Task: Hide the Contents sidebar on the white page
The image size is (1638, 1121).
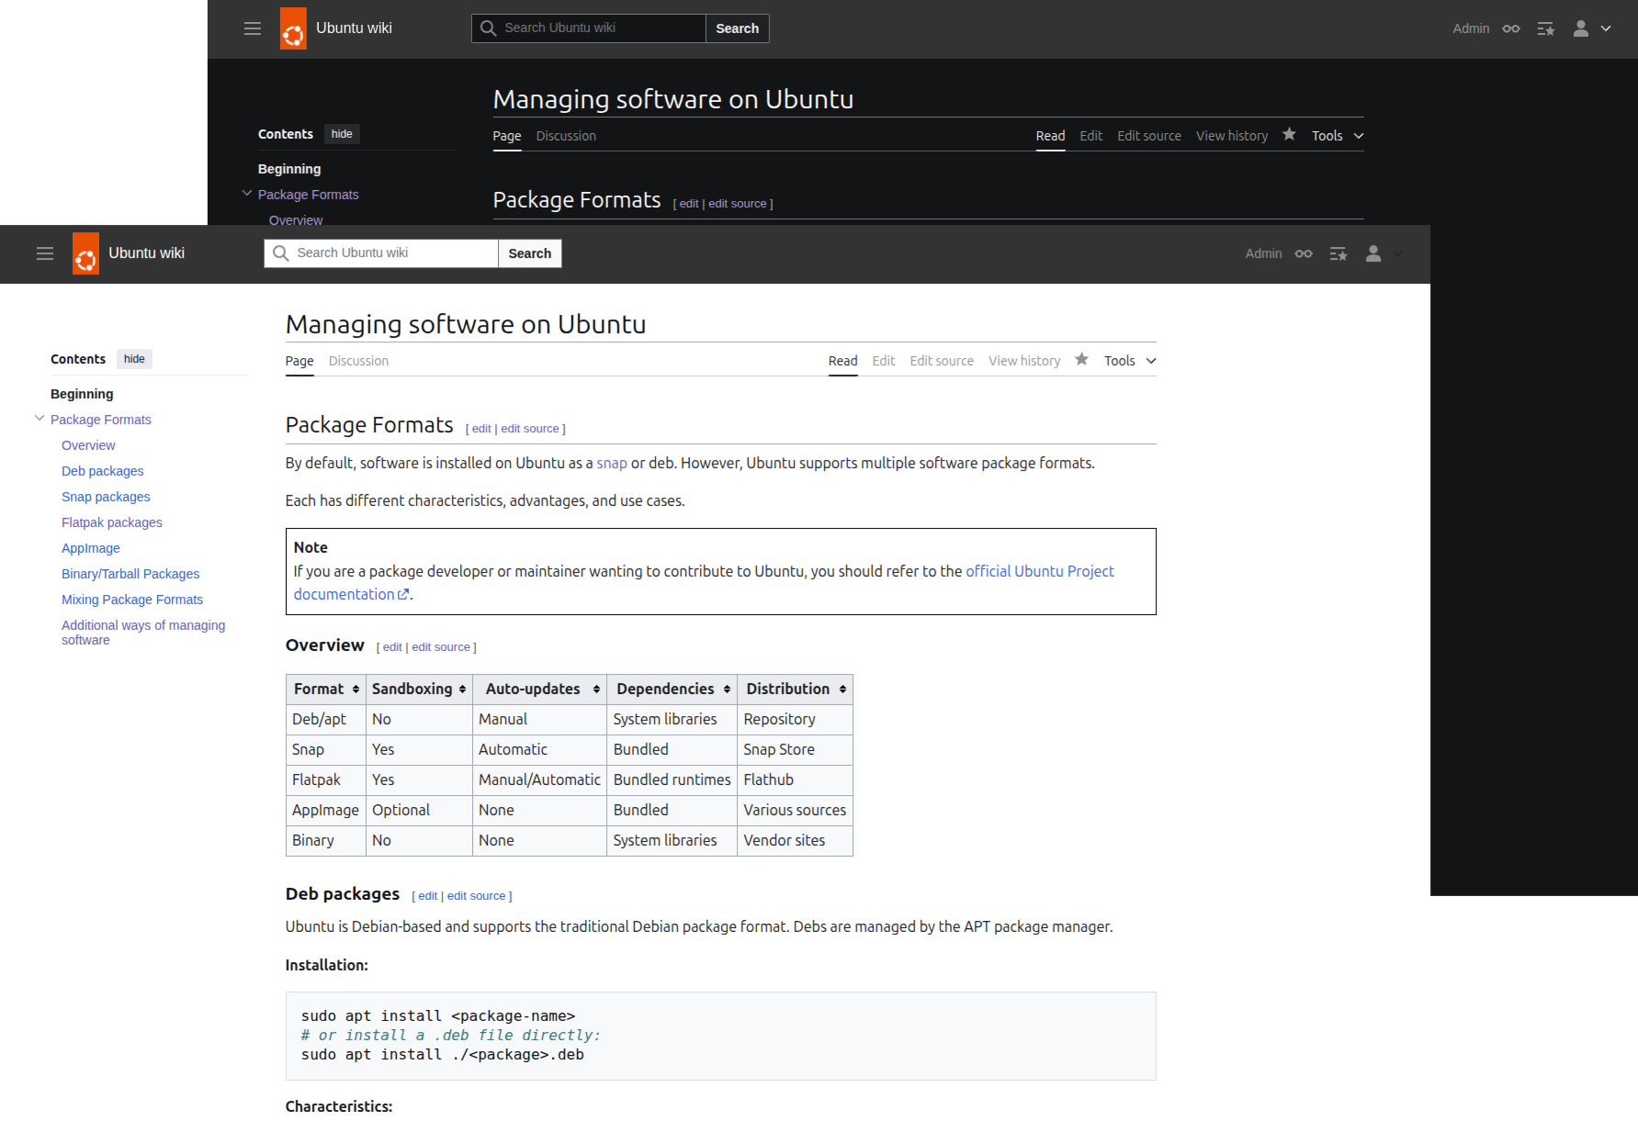Action: click(134, 359)
